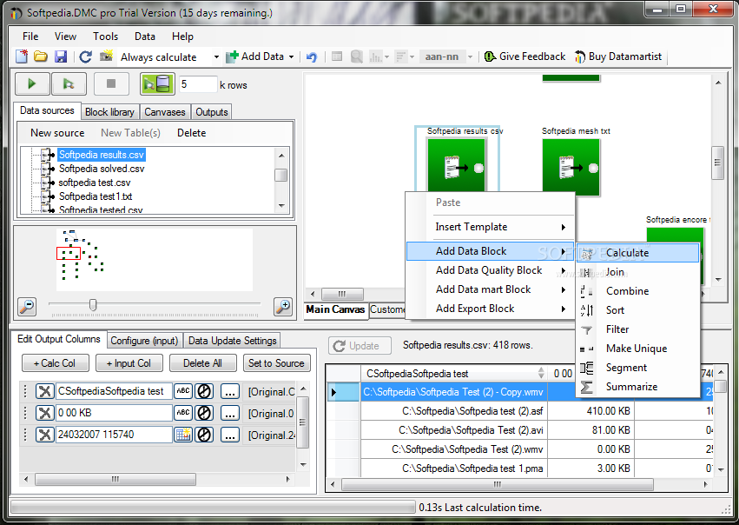This screenshot has width=739, height=525.
Task: Click circle icon beside CSoftpediaSoftpedia test
Action: (204, 391)
